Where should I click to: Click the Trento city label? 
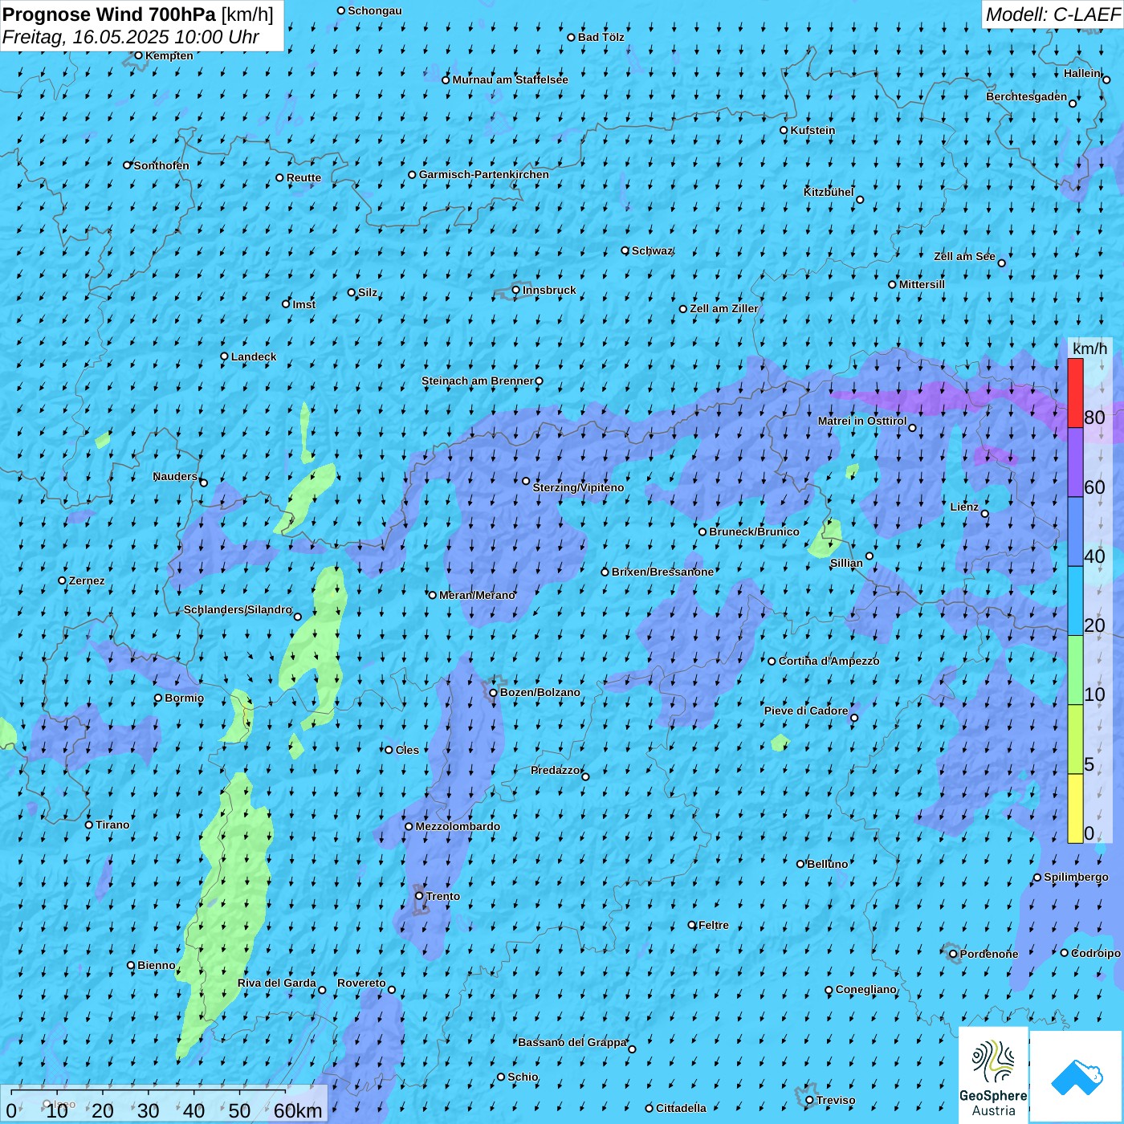(x=443, y=896)
